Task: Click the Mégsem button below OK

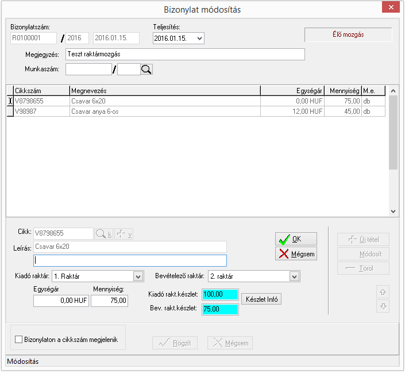Action: click(296, 254)
